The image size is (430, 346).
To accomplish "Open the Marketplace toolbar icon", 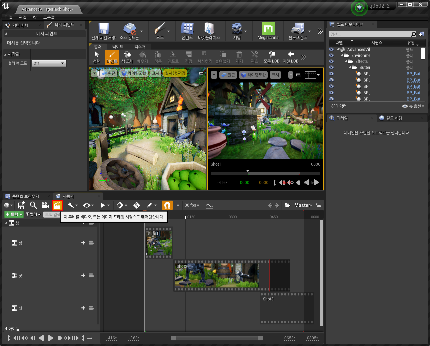I will (x=209, y=31).
